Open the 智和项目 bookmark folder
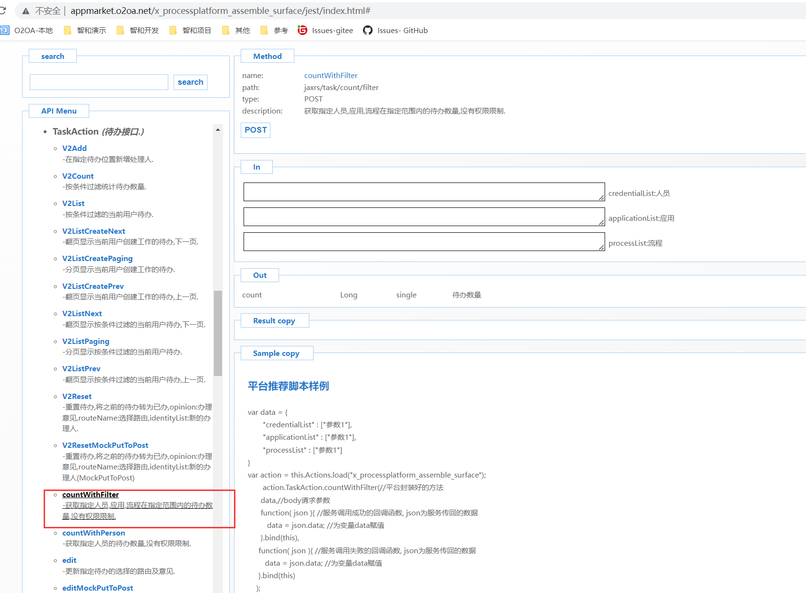Image resolution: width=806 pixels, height=593 pixels. (x=190, y=30)
